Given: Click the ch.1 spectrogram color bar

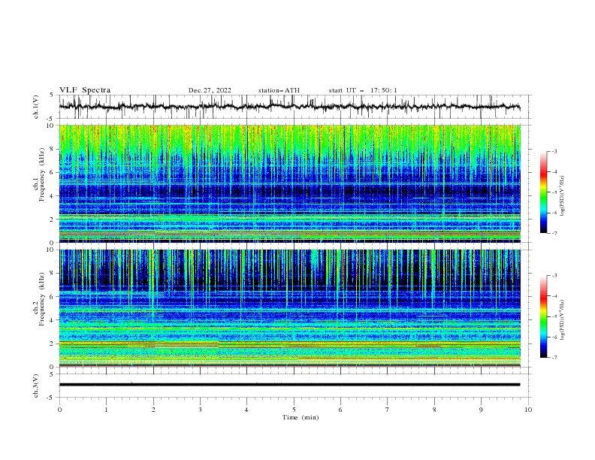Looking at the screenshot, I should click(543, 192).
